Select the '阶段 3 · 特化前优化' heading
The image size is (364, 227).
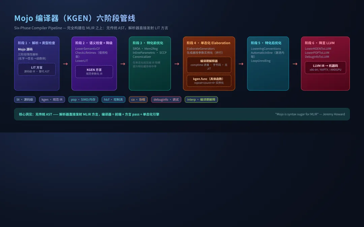pyautogui.click(x=148, y=43)
